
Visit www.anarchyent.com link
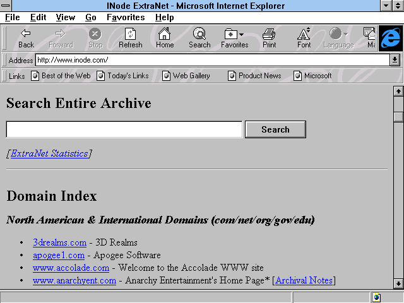pyautogui.click(x=74, y=280)
